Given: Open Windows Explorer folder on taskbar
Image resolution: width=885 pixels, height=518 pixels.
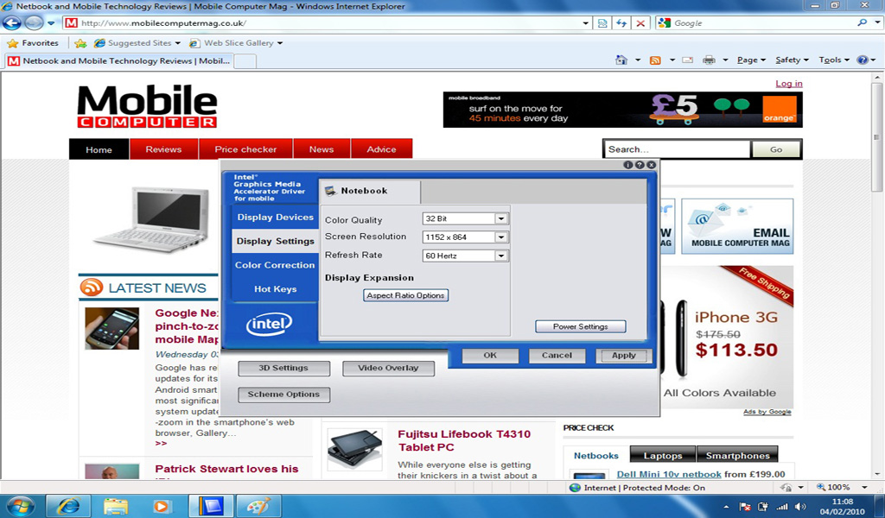Looking at the screenshot, I should [116, 506].
